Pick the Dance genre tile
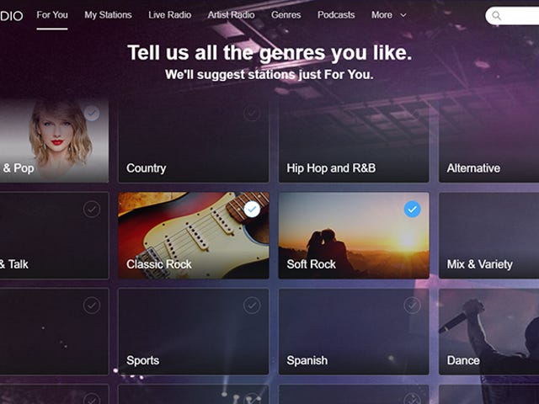The image size is (539, 404). click(488, 332)
